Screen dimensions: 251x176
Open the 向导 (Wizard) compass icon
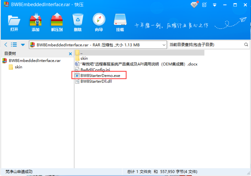point(99,22)
